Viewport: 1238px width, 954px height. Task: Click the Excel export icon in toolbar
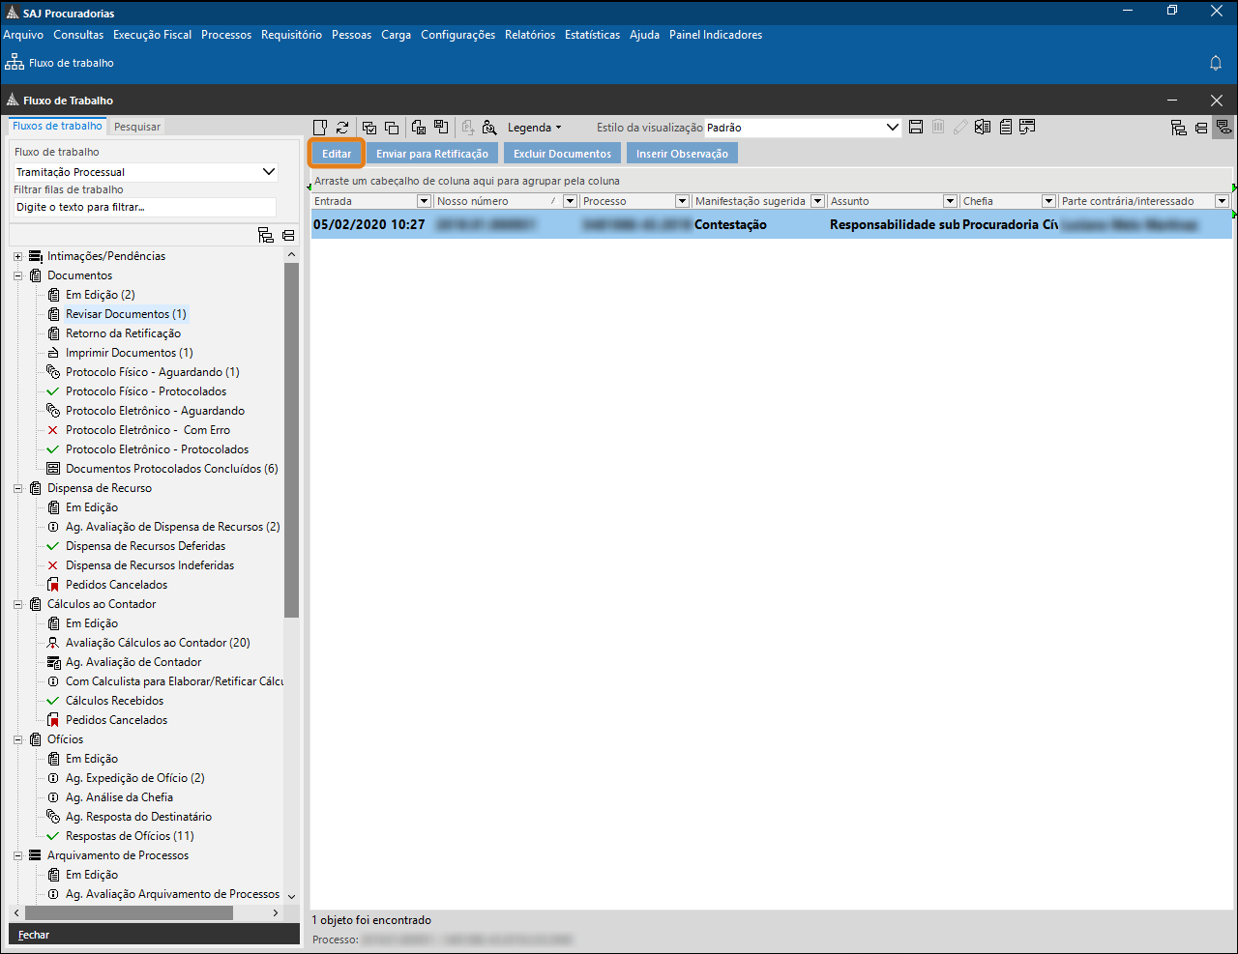click(x=983, y=128)
